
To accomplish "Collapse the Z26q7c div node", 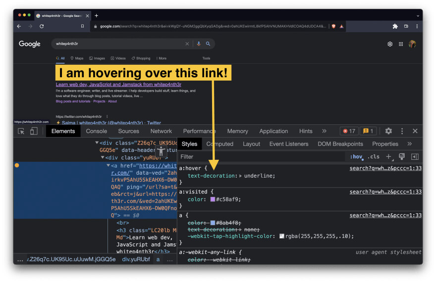I will point(97,142).
